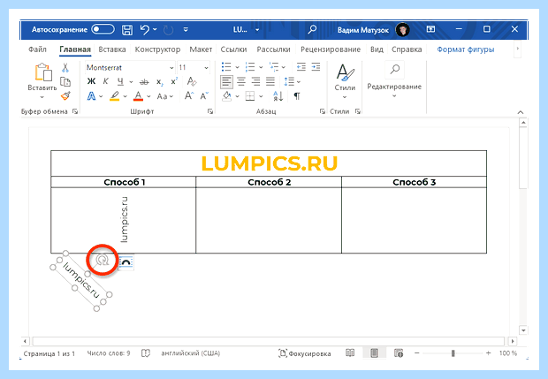
Task: Toggle underline formatting Ч
Action: pyautogui.click(x=120, y=82)
